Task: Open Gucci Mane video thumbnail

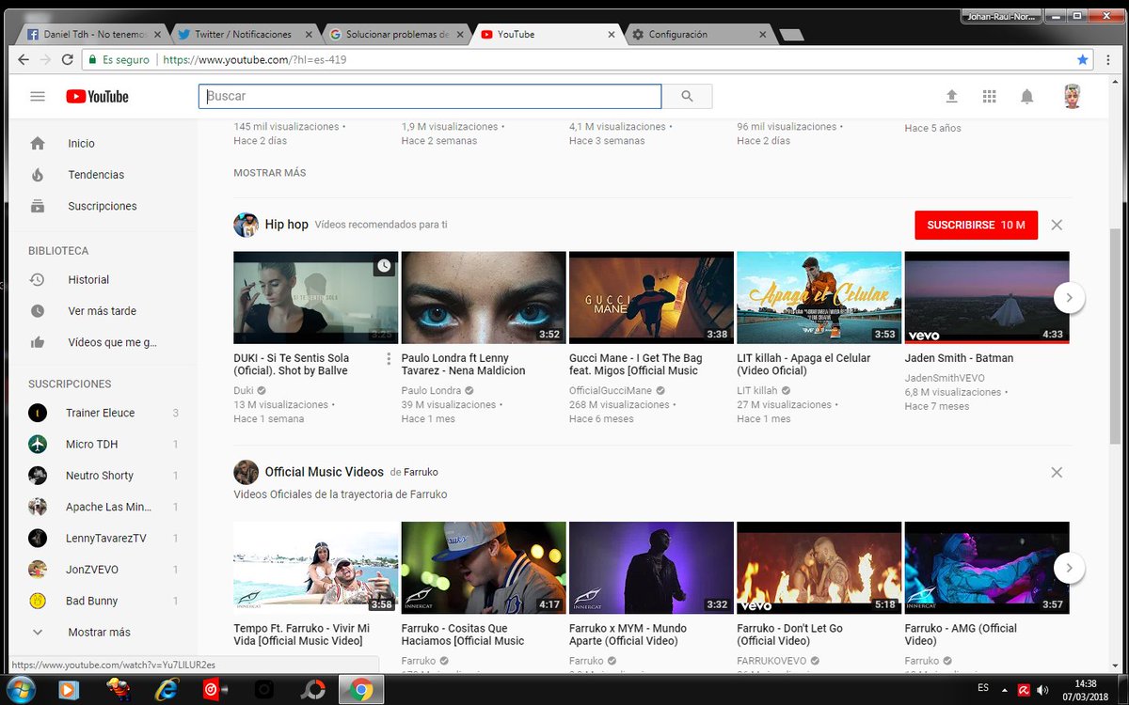Action: point(651,297)
